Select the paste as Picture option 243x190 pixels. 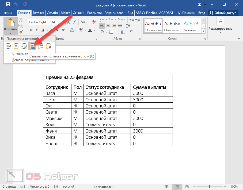click(40, 46)
